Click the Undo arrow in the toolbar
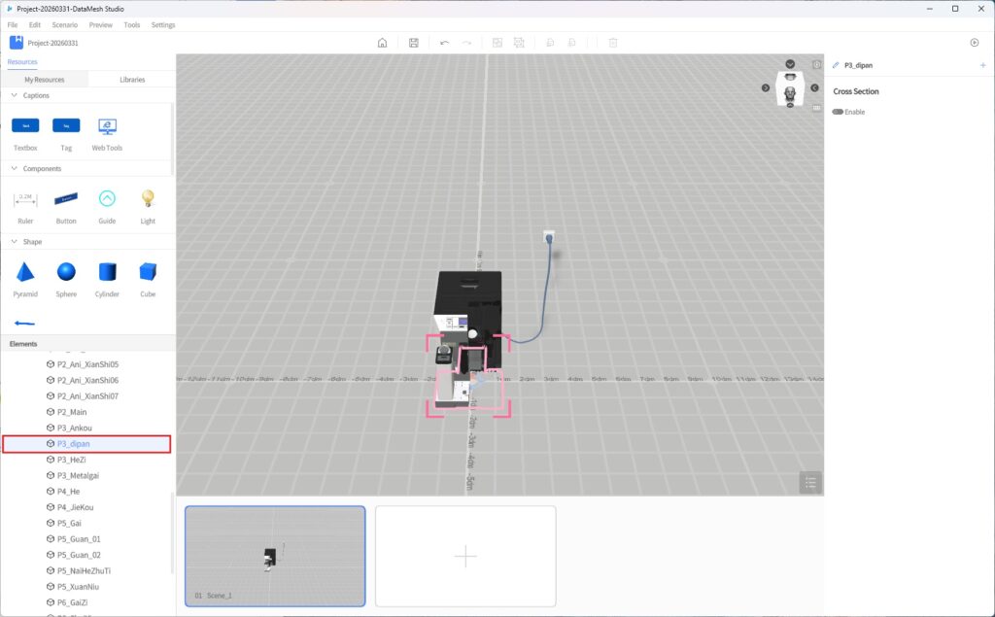This screenshot has width=995, height=617. [444, 43]
